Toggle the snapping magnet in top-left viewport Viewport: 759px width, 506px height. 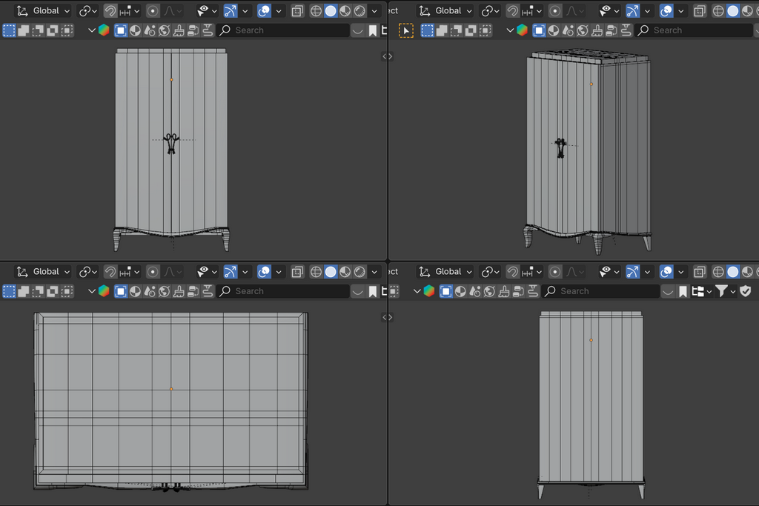click(x=110, y=11)
